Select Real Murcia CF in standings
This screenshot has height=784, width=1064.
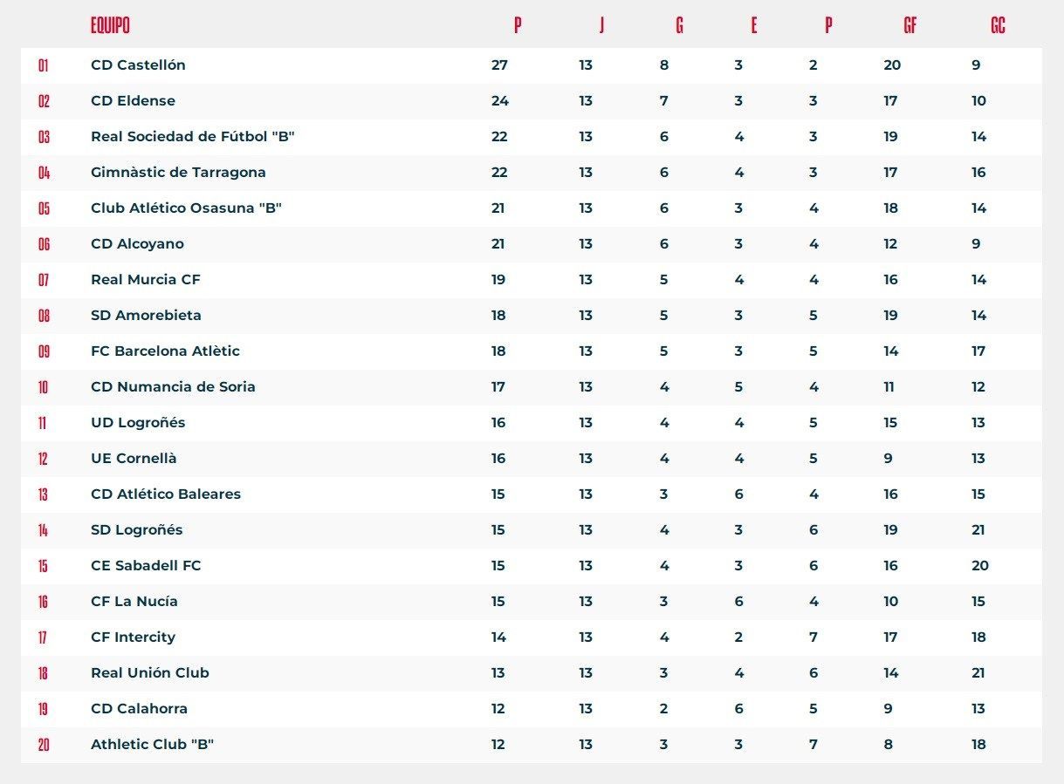click(x=146, y=280)
